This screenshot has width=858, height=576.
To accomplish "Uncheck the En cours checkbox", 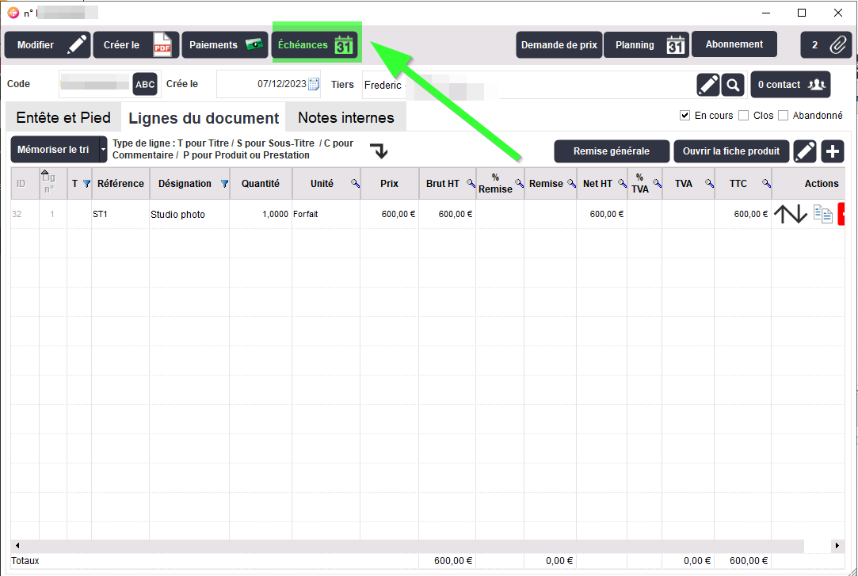I will [x=685, y=116].
